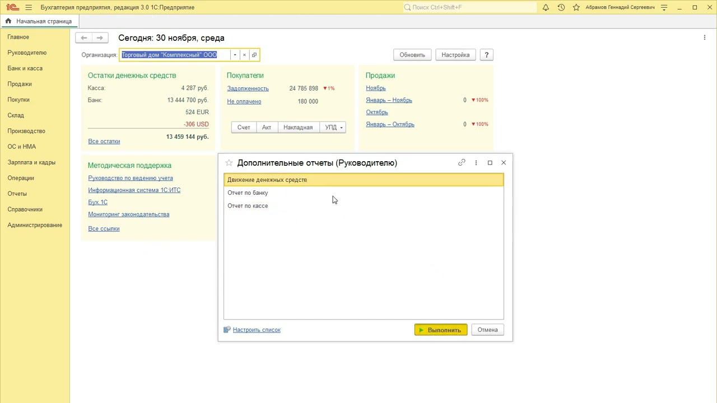Open three-dot menu in Дополнительные отчеты dialog
717x403 pixels.
click(476, 162)
